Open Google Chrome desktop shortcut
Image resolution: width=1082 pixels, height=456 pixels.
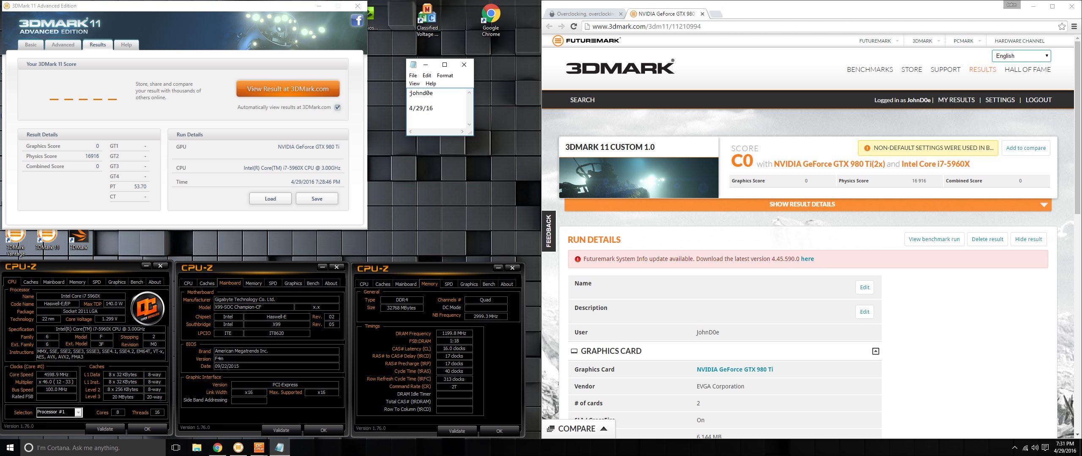tap(491, 20)
